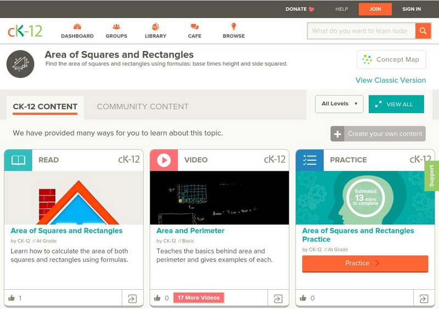Select the CK-12 Content tab
The image size is (439, 309).
coord(46,106)
